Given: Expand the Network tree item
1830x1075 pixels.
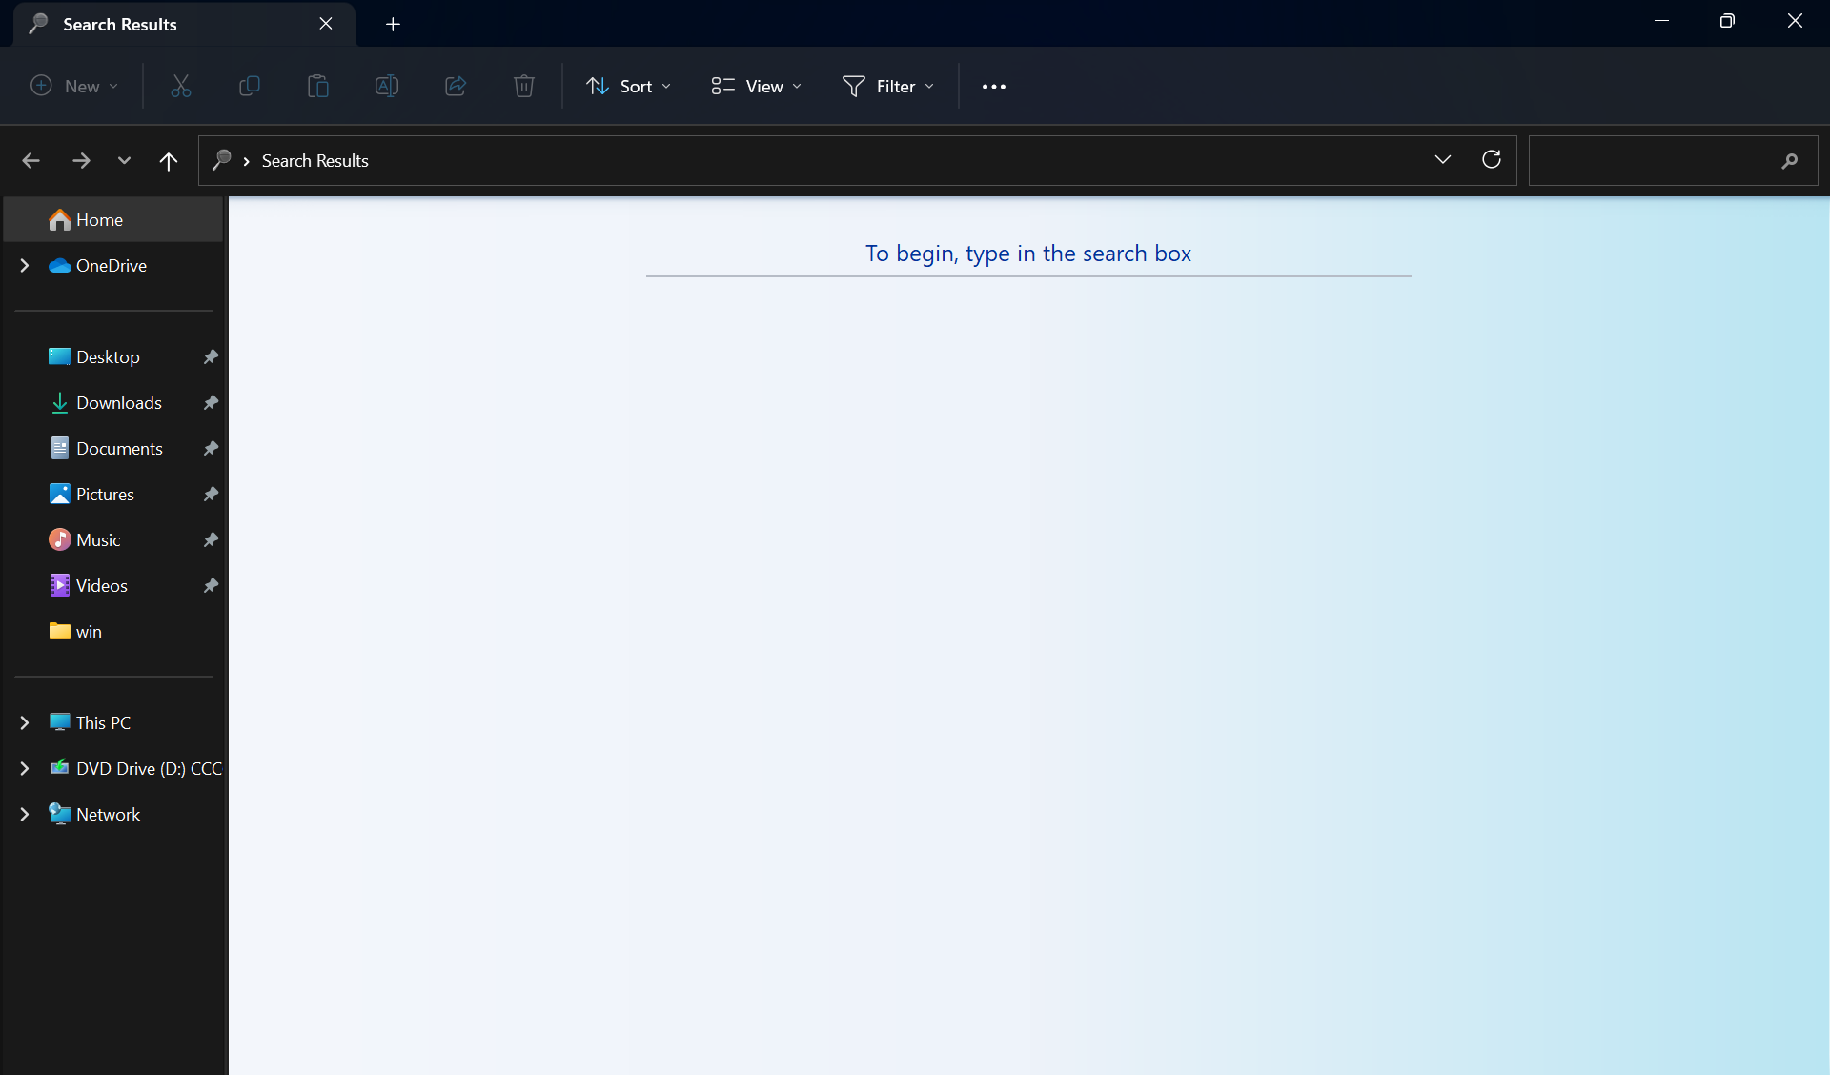Looking at the screenshot, I should tap(23, 814).
